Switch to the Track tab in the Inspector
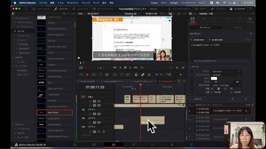This screenshot has width=266, height=149. 237,28
